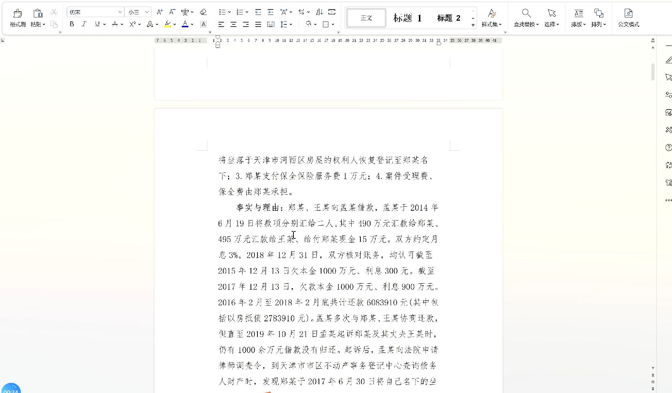Apply the Heading 1 (标题 1) style
This screenshot has height=393, width=672.
(408, 18)
